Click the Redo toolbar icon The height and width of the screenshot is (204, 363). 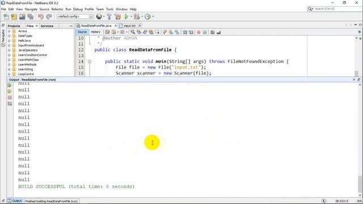coord(49,16)
